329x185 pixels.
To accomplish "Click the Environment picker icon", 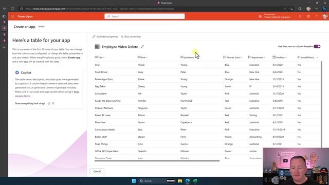I will click(x=260, y=16).
